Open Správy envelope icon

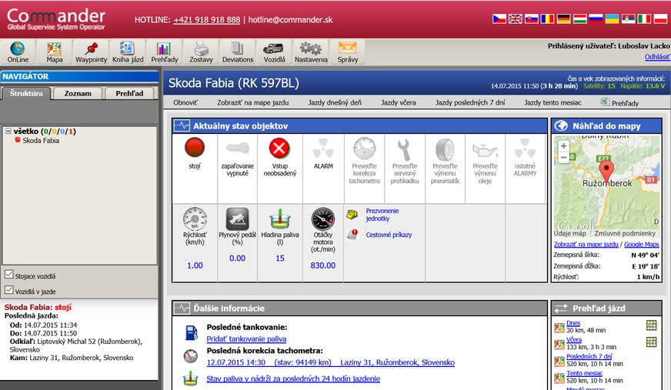[347, 52]
